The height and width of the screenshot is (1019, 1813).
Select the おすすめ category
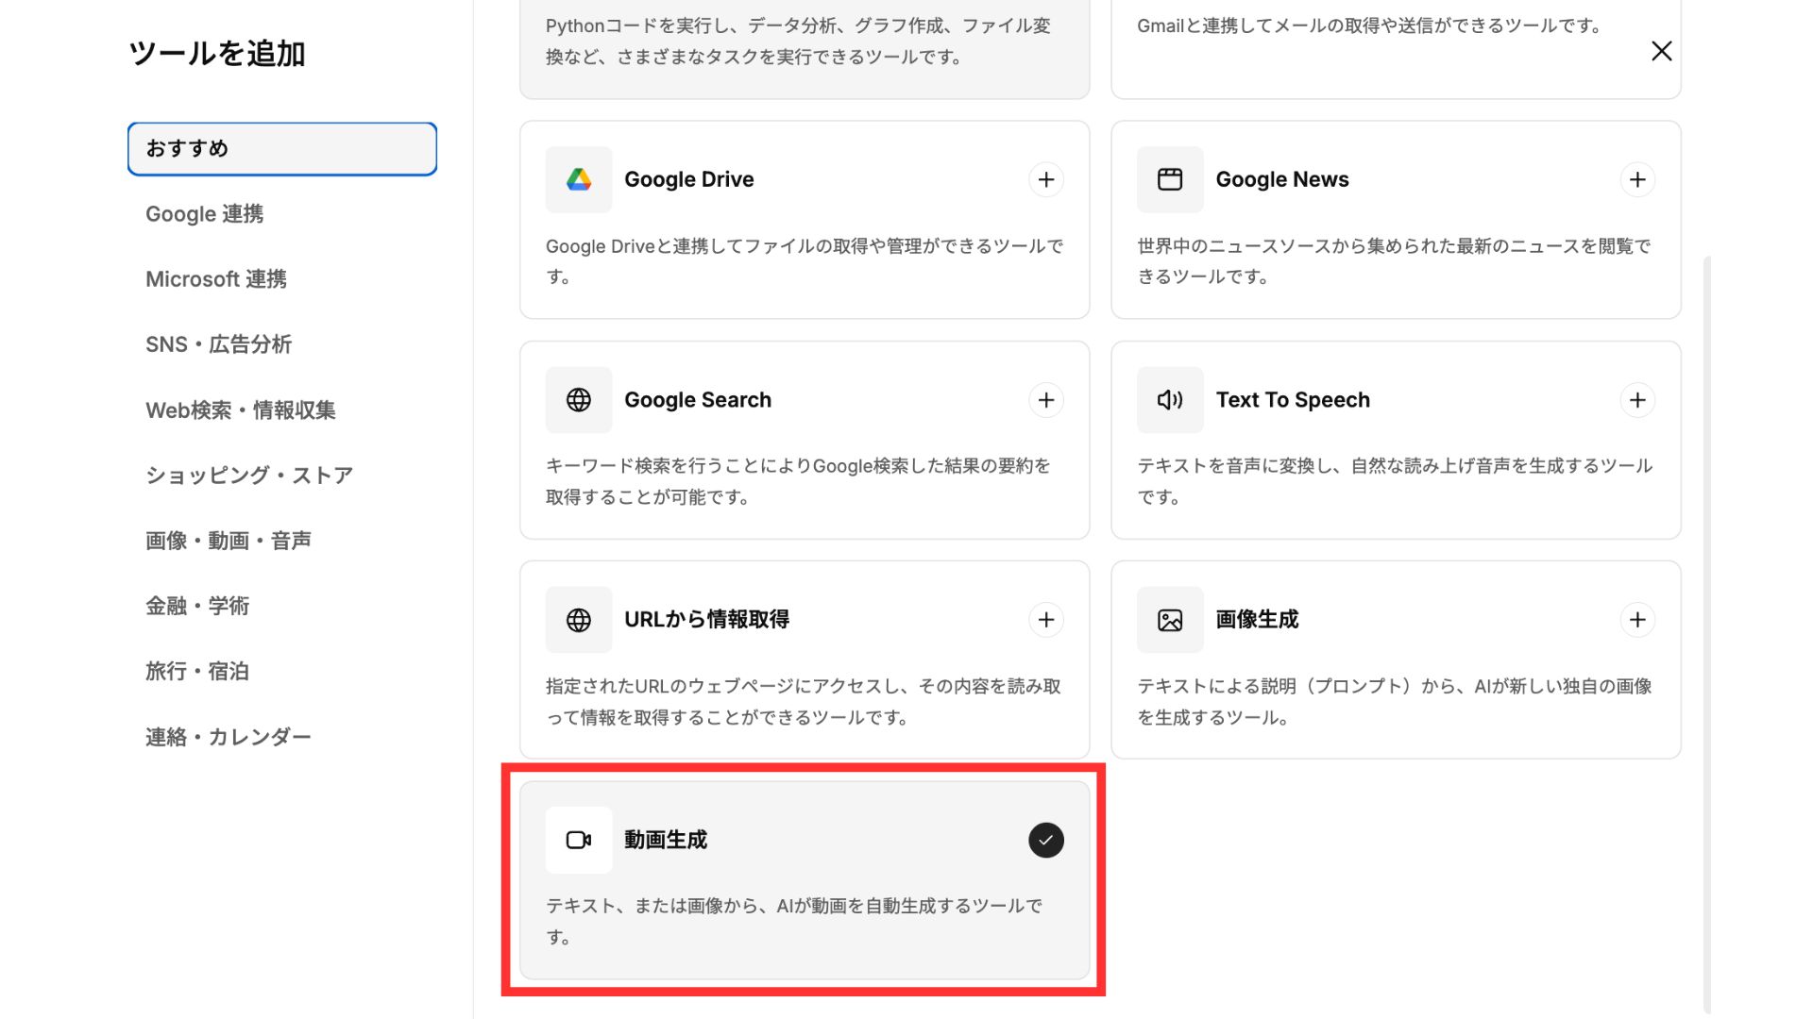click(281, 148)
